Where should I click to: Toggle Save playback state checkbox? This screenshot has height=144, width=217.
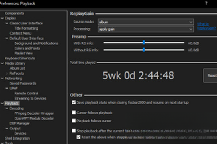click(74, 102)
